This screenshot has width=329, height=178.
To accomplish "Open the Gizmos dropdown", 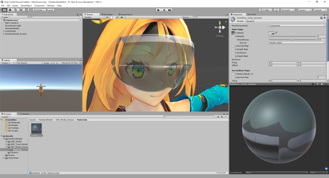I will pyautogui.click(x=187, y=17).
